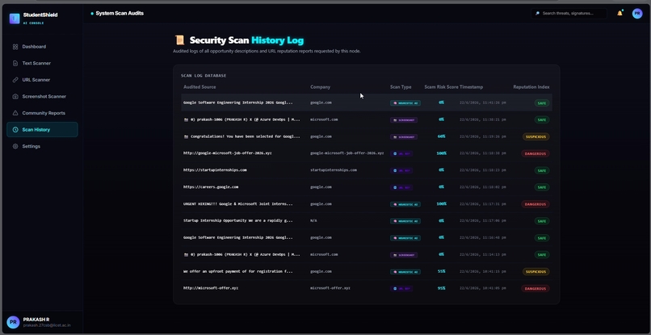Click the 55% scam risk score

point(441,271)
